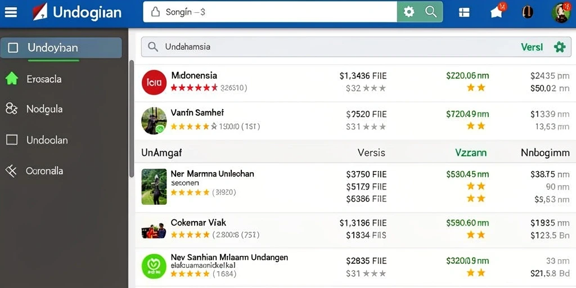Click the price $1,3186 FIIE
This screenshot has height=288, width=576.
363,223
